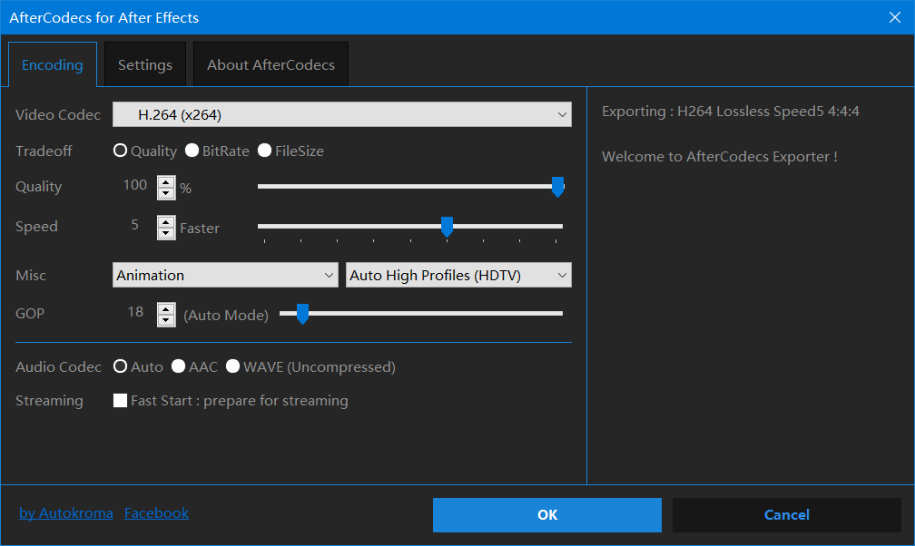Screen dimensions: 915x546
Task: Confirm with the OK button
Action: [547, 515]
